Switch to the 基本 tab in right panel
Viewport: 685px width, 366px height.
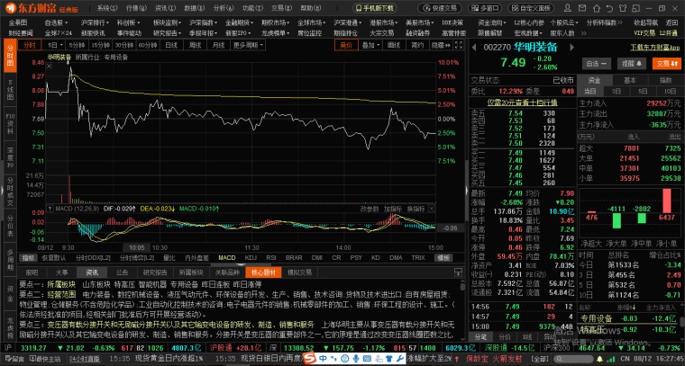coord(629,80)
